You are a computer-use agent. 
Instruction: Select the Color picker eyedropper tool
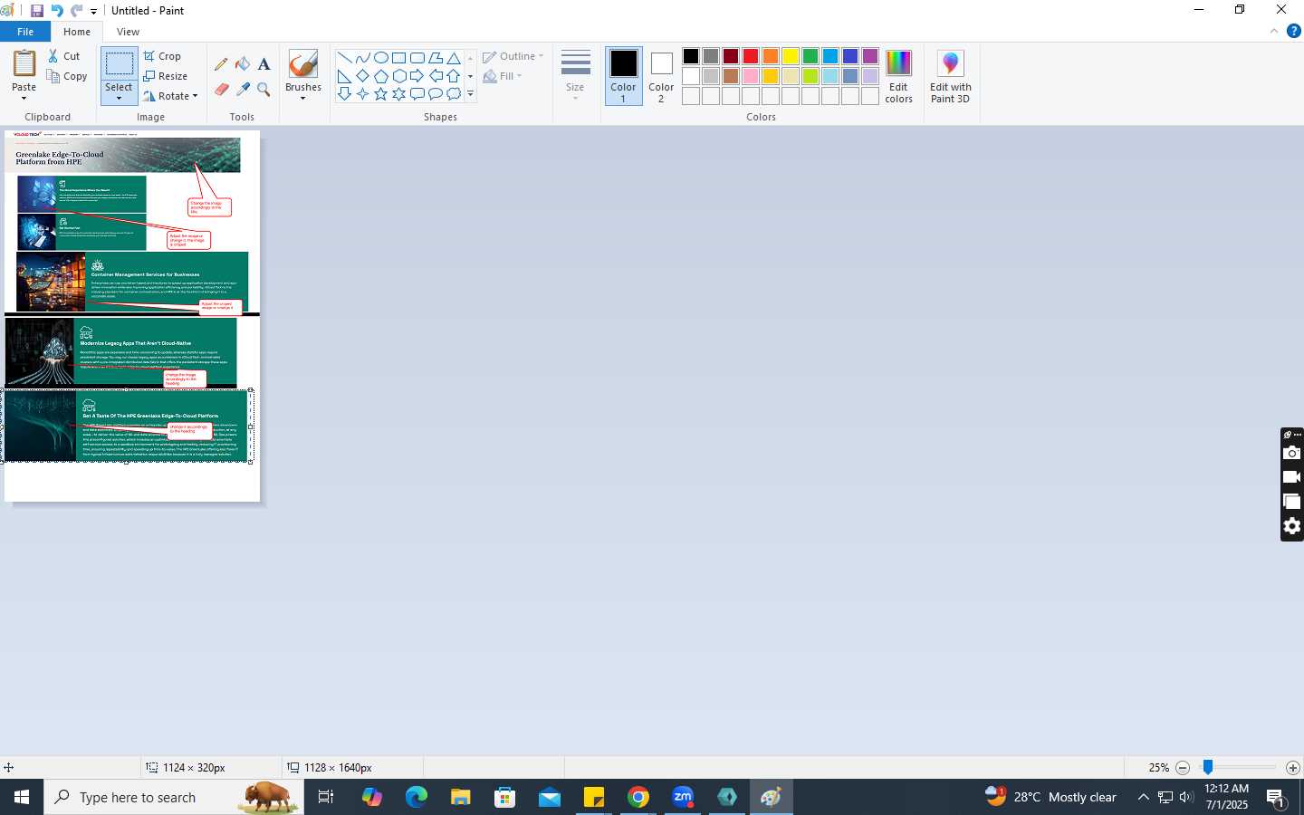tap(243, 89)
